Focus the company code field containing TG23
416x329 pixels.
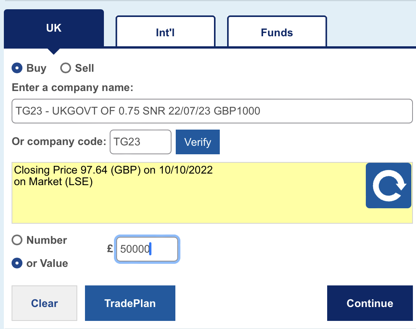pos(141,142)
